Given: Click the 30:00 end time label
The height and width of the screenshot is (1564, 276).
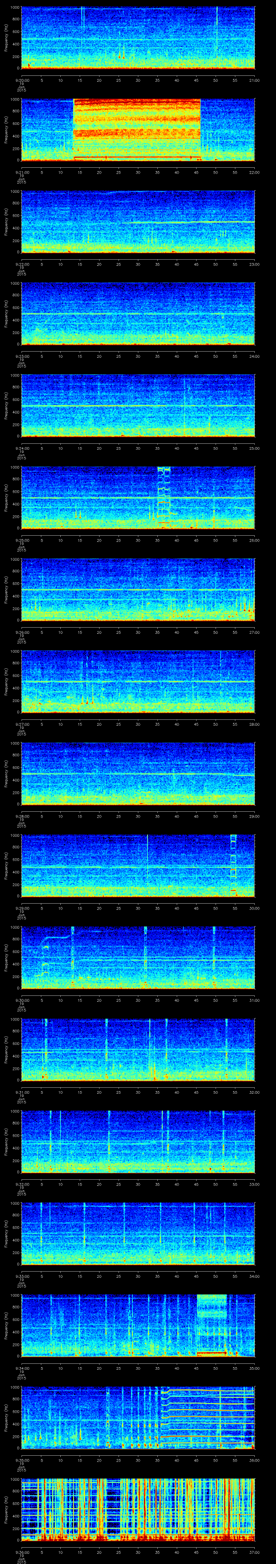Looking at the screenshot, I should pyautogui.click(x=254, y=908).
